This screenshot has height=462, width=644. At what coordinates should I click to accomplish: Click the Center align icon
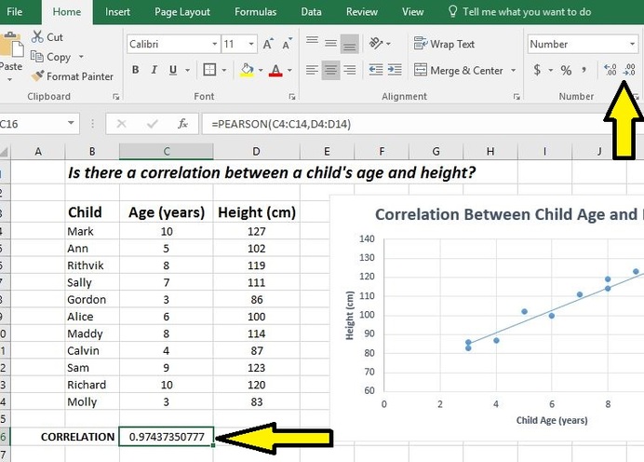[x=331, y=71]
